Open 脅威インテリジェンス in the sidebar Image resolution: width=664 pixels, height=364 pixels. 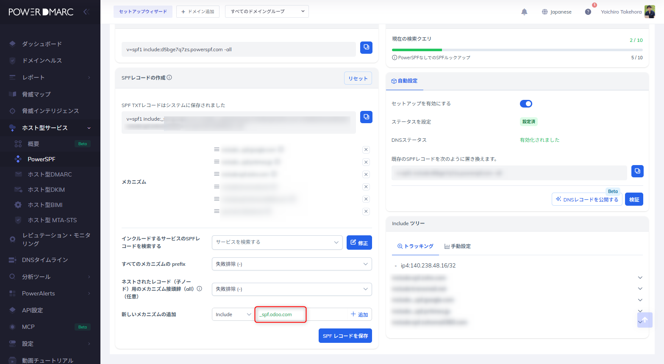[x=50, y=111]
